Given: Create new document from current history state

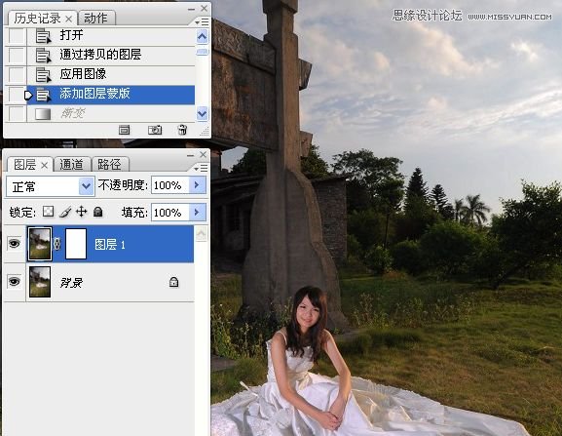Looking at the screenshot, I should 125,130.
